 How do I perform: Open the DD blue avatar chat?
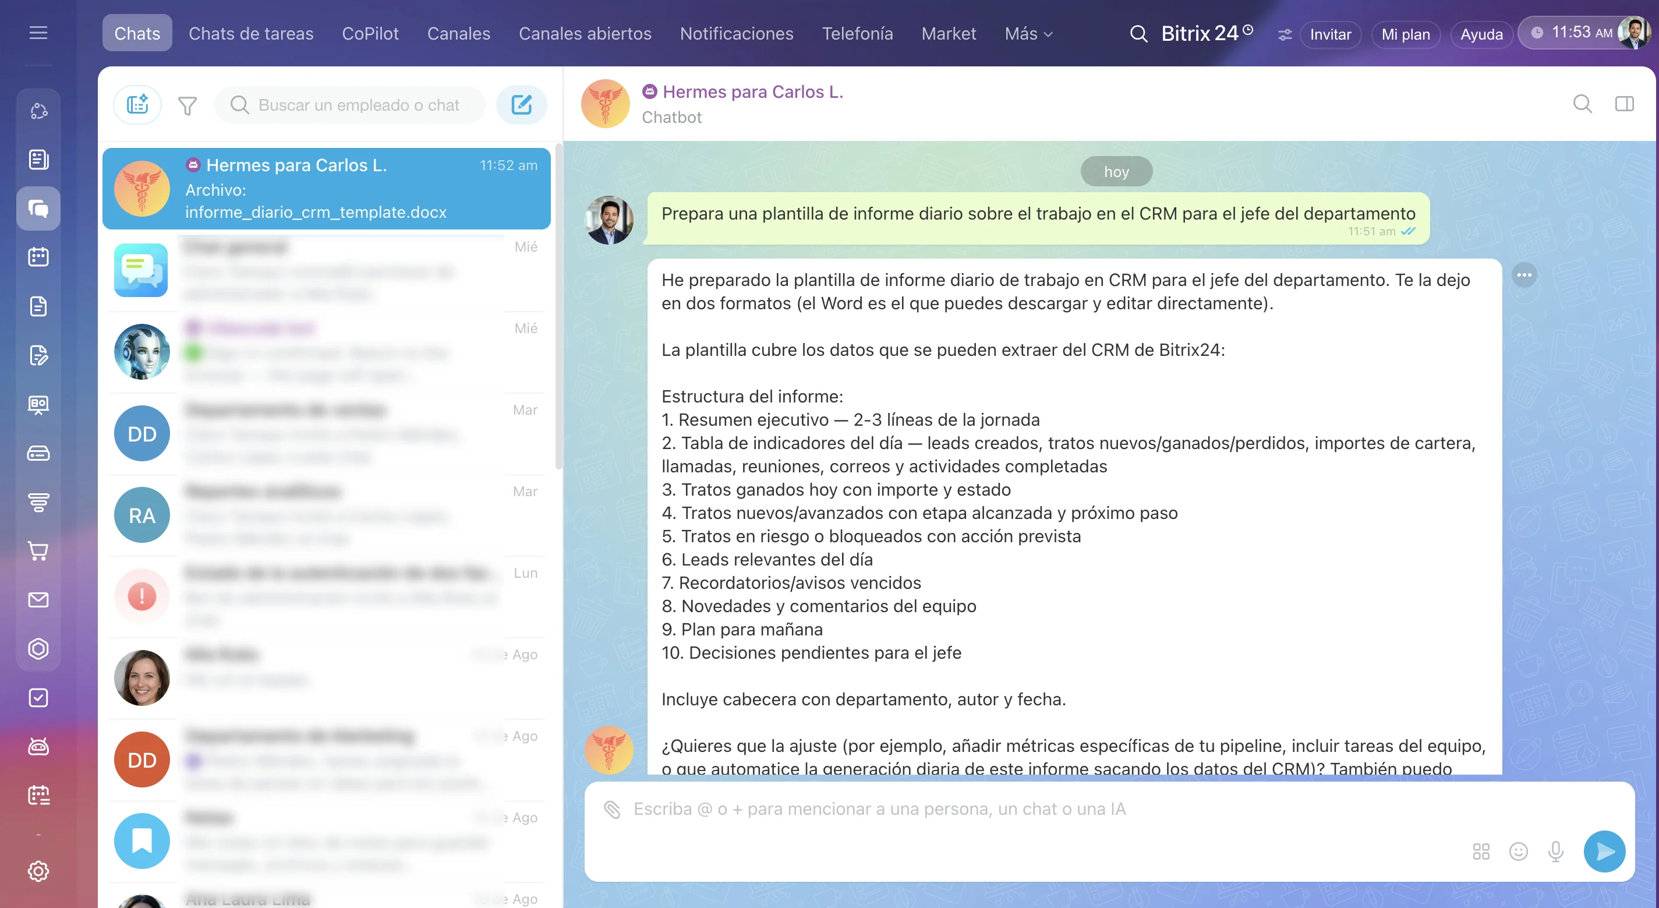[x=326, y=433]
